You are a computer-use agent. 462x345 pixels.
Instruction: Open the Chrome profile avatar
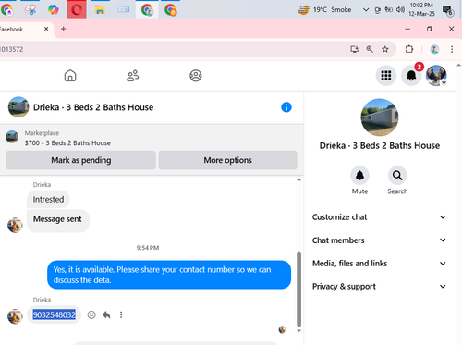(x=434, y=49)
